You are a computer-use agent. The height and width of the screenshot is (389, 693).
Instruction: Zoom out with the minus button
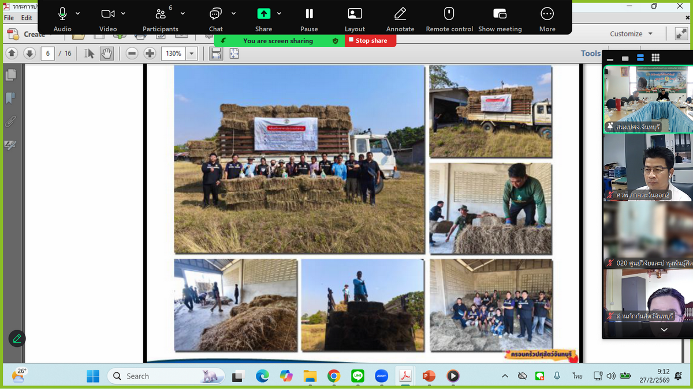coord(132,54)
